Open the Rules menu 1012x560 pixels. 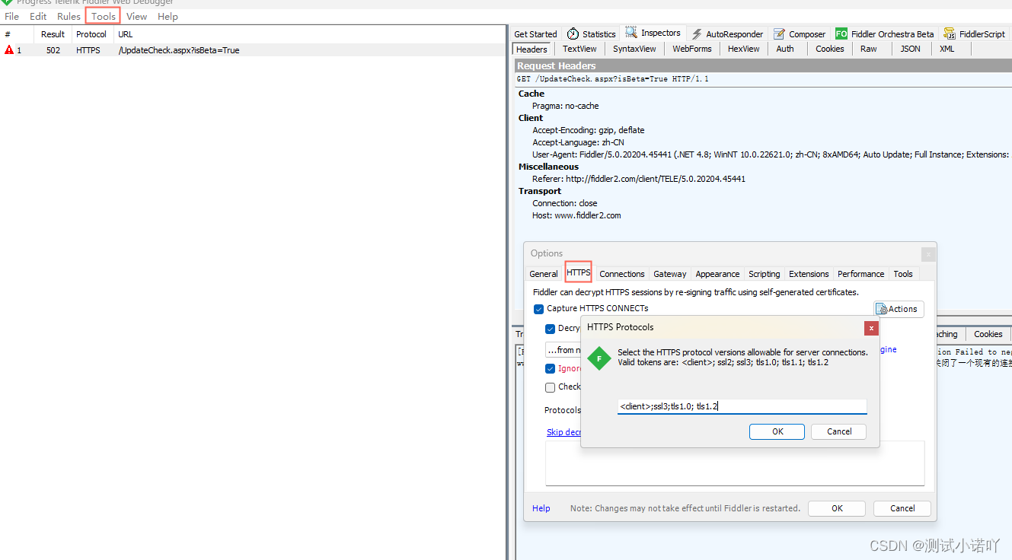coord(68,16)
